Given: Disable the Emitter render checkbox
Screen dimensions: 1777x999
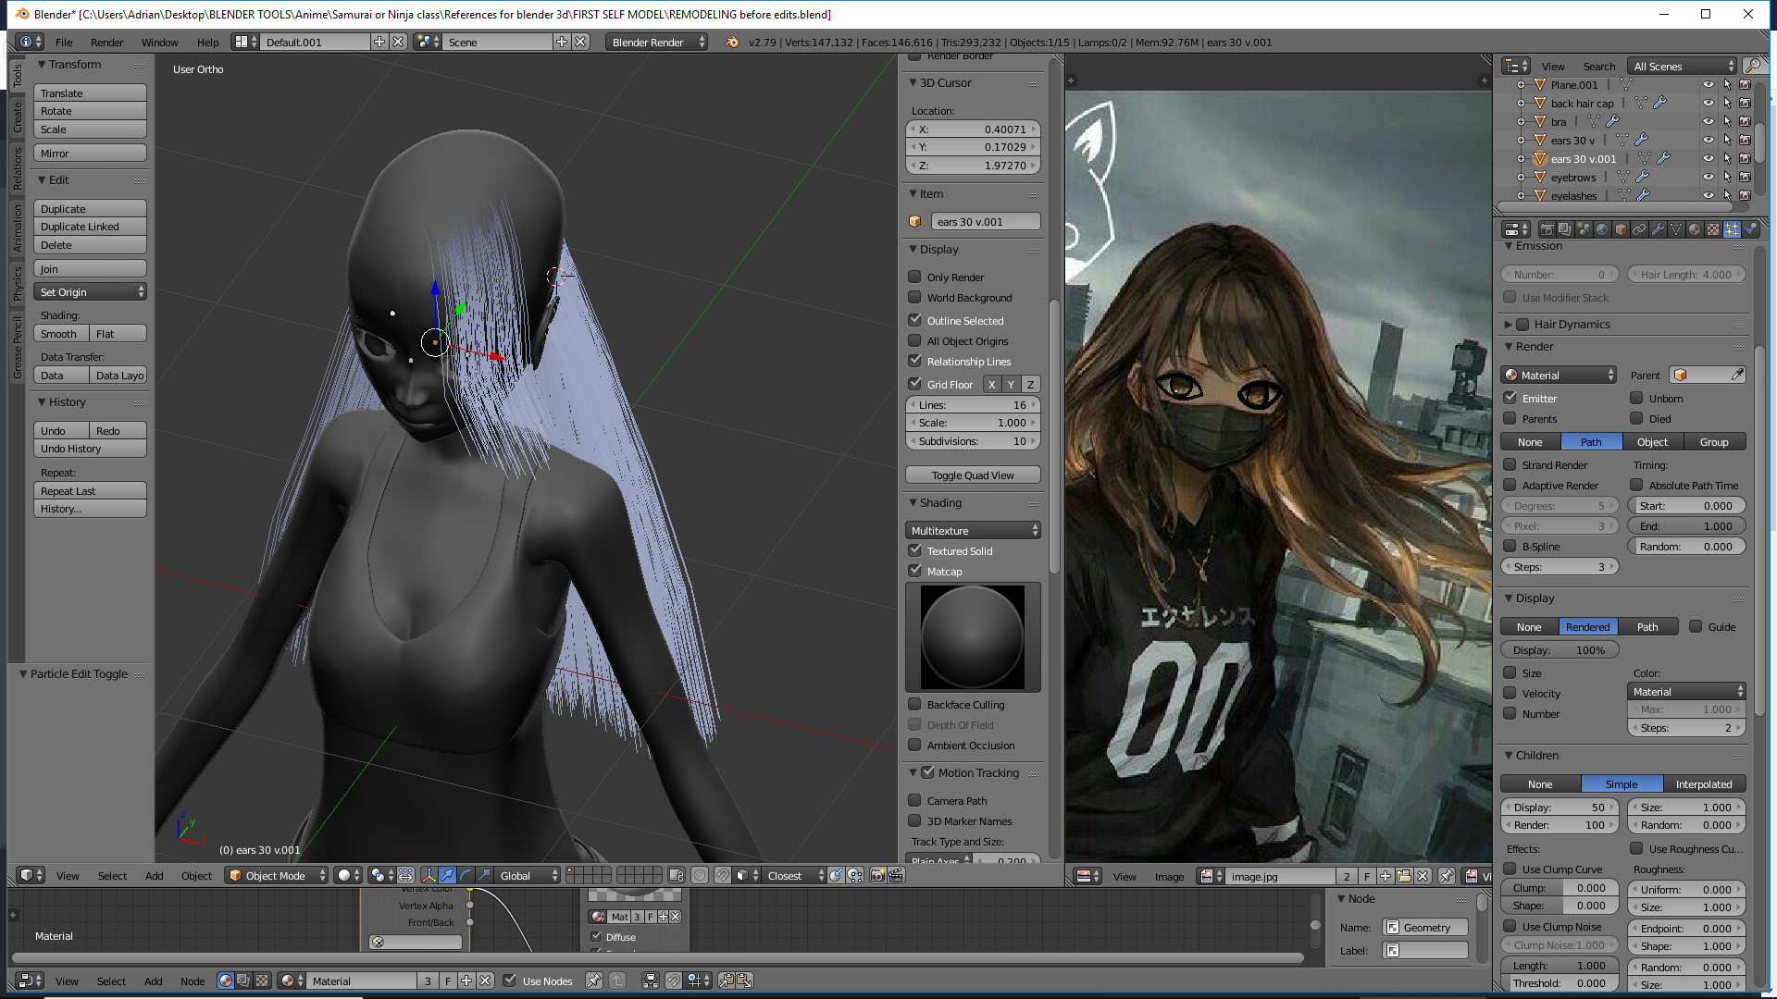Looking at the screenshot, I should coord(1510,398).
